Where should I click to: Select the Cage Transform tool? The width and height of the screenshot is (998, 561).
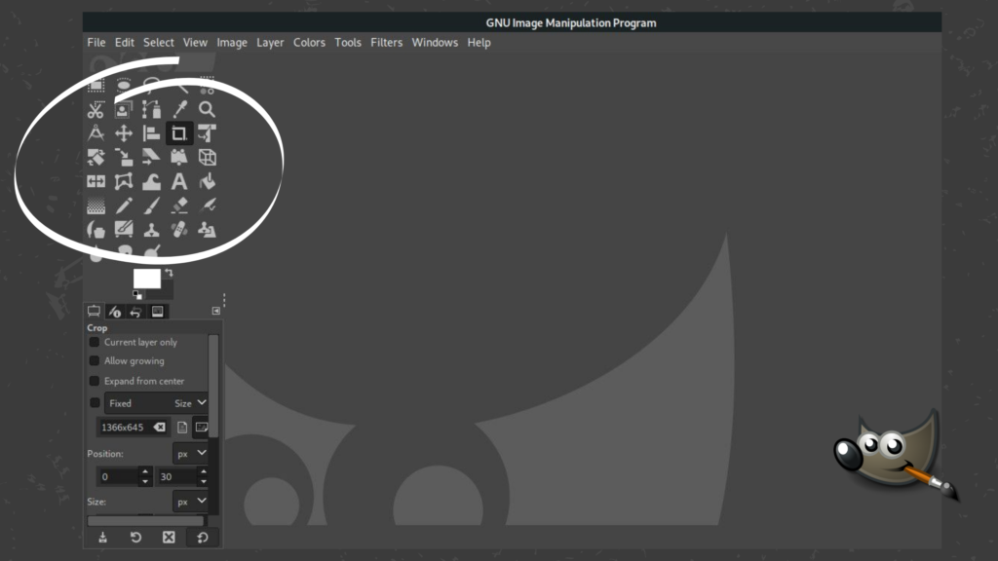[124, 182]
